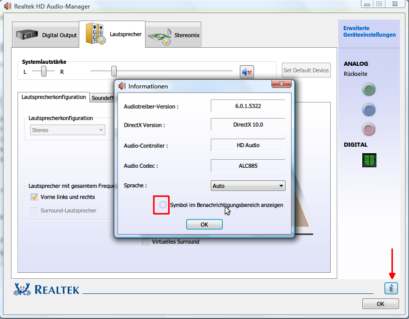The width and height of the screenshot is (409, 319).
Task: Switch to the Stereomix tab
Action: [x=173, y=35]
